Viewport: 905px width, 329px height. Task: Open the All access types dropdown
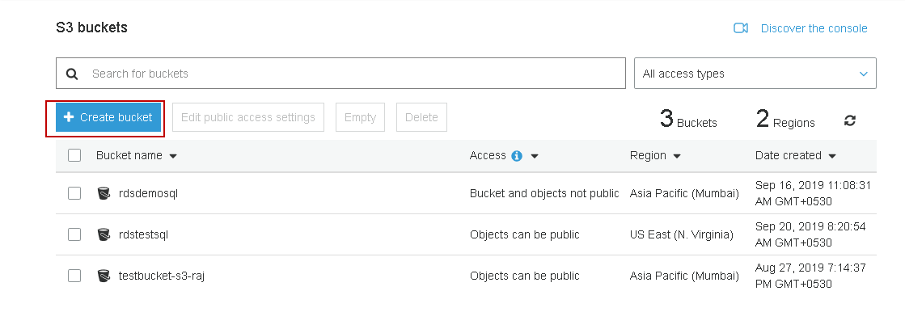point(755,74)
